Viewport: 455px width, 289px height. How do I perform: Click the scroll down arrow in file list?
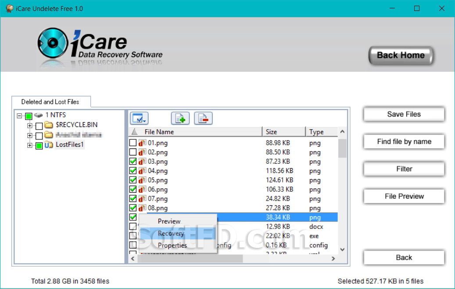[342, 250]
